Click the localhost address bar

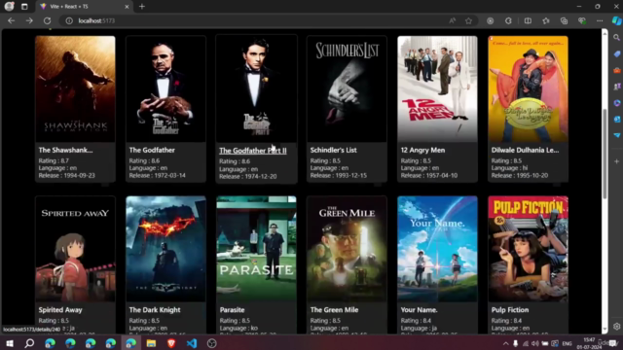(x=254, y=20)
